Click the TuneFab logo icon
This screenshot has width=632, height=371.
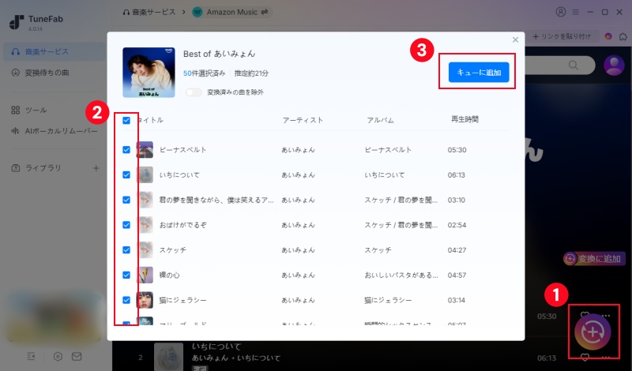17,23
